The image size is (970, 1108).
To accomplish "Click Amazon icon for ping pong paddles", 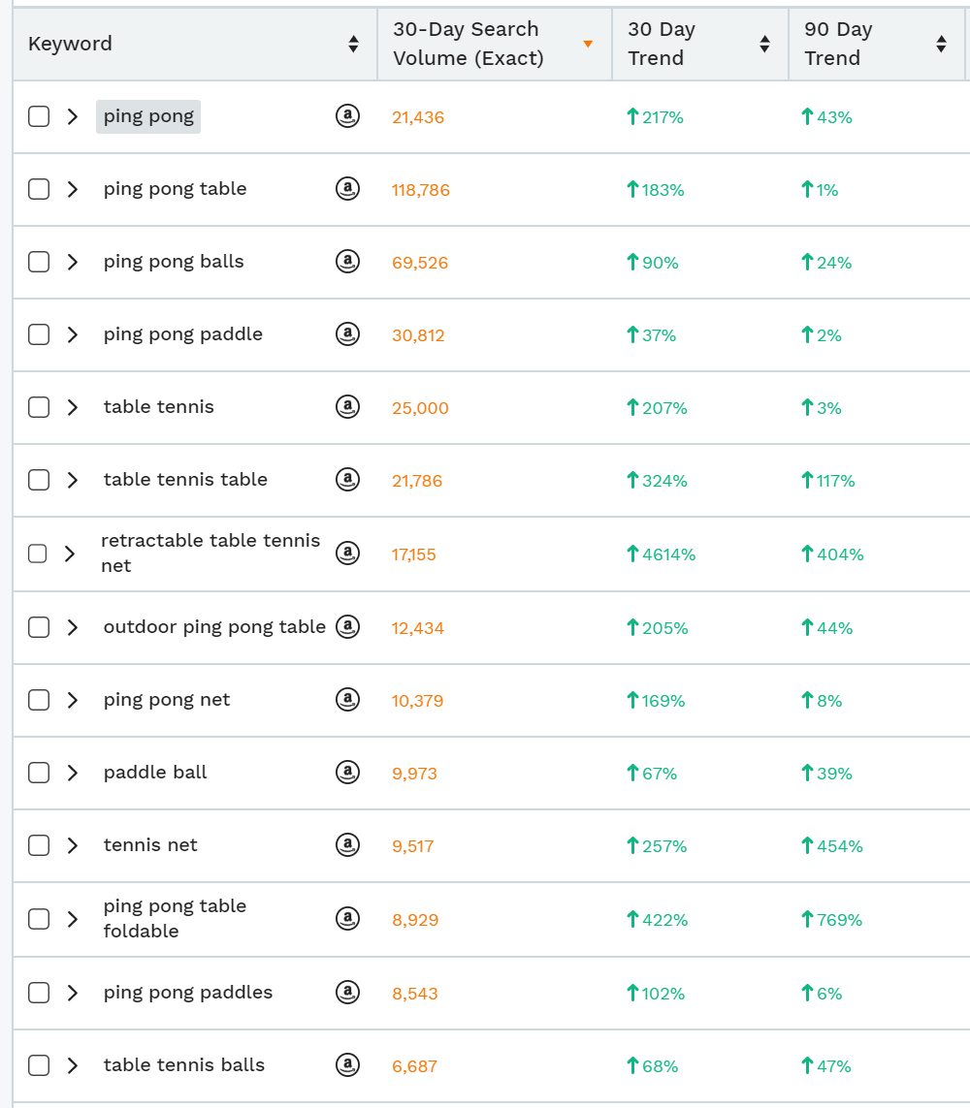I will [x=347, y=993].
